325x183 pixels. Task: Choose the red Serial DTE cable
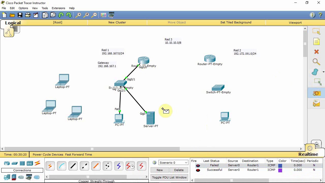(x=141, y=166)
